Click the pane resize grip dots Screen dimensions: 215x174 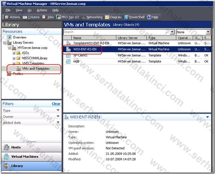[31, 142]
